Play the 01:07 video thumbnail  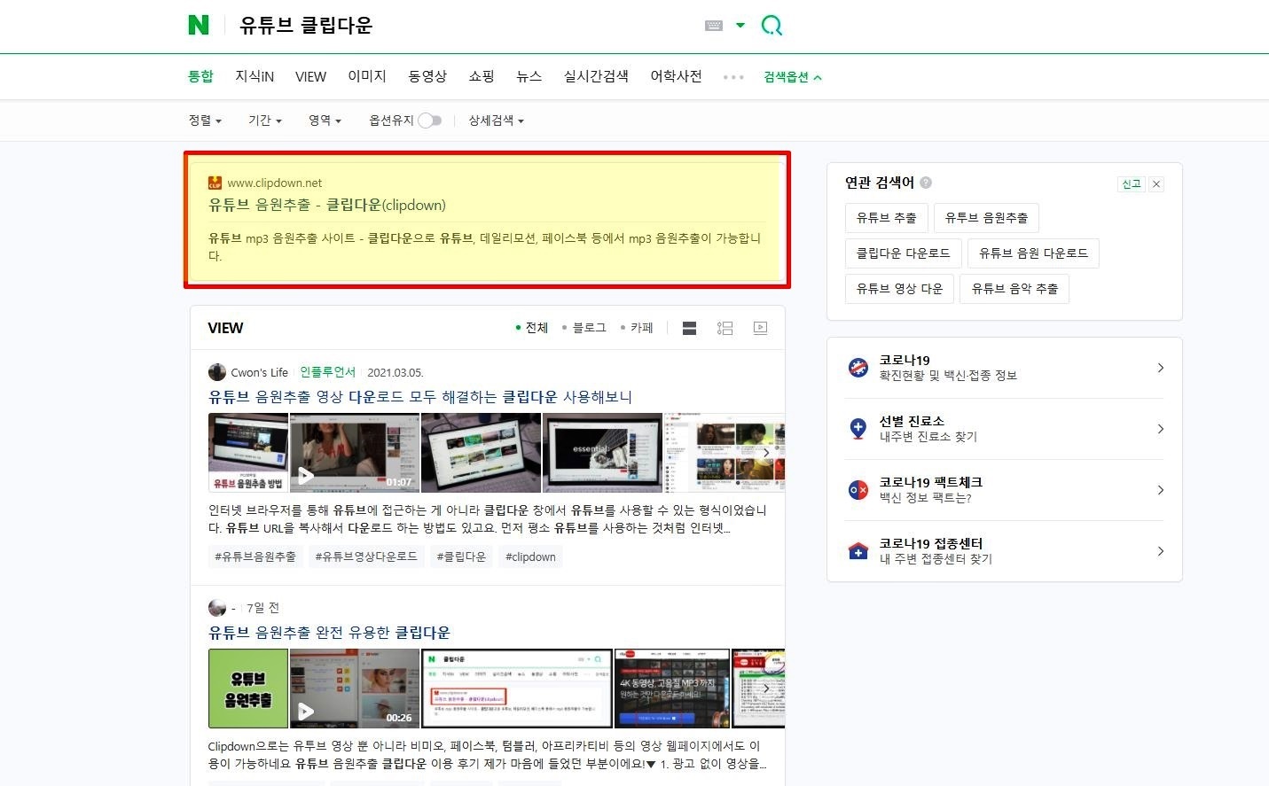355,453
